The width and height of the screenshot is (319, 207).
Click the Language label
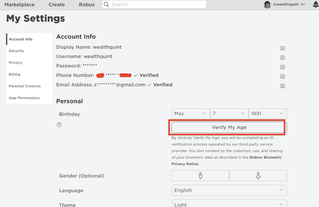(x=71, y=191)
